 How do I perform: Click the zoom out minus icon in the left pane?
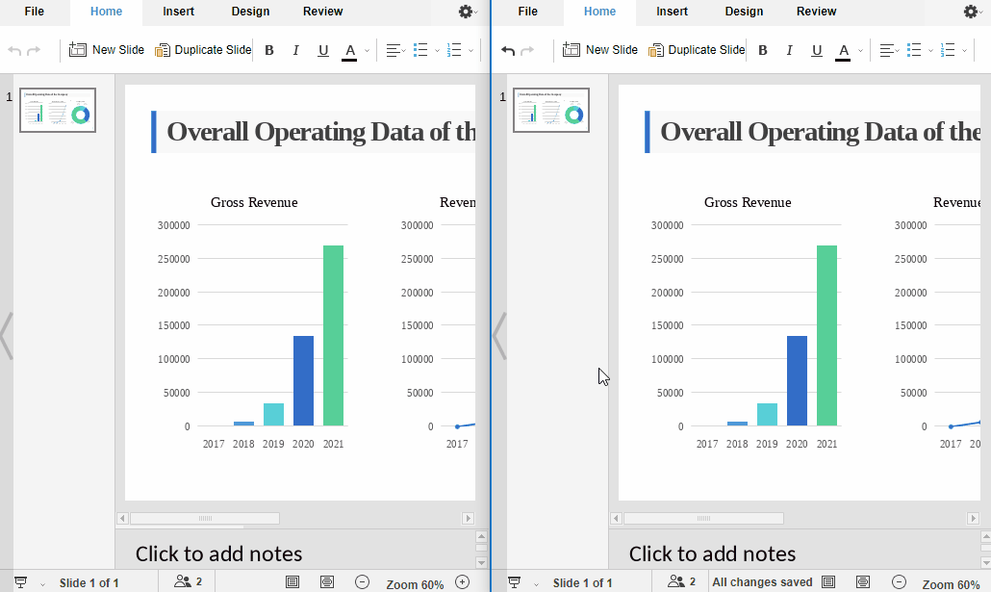(362, 581)
